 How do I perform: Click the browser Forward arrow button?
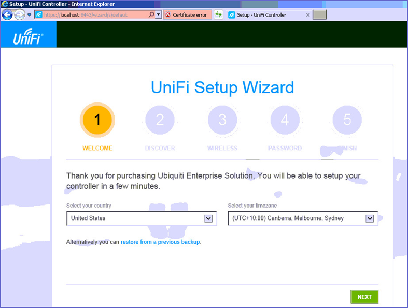click(x=20, y=15)
